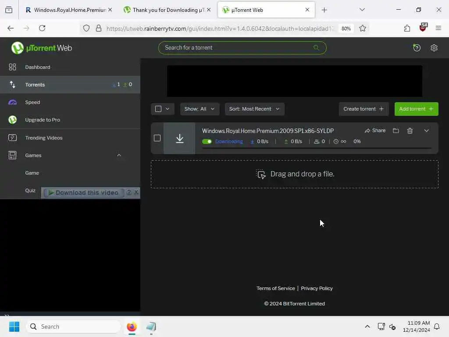Click the taskbar Search box
449x337 pixels.
73,326
